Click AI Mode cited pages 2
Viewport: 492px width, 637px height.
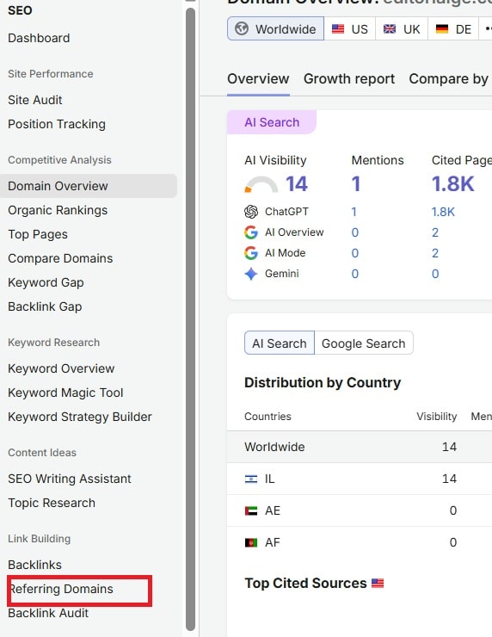click(x=435, y=253)
